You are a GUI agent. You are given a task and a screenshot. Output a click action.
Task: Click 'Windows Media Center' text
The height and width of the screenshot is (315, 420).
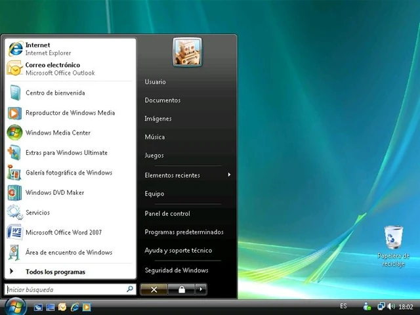pos(58,133)
